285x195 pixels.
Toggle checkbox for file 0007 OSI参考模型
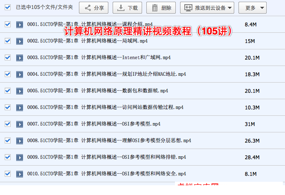pos(8,124)
